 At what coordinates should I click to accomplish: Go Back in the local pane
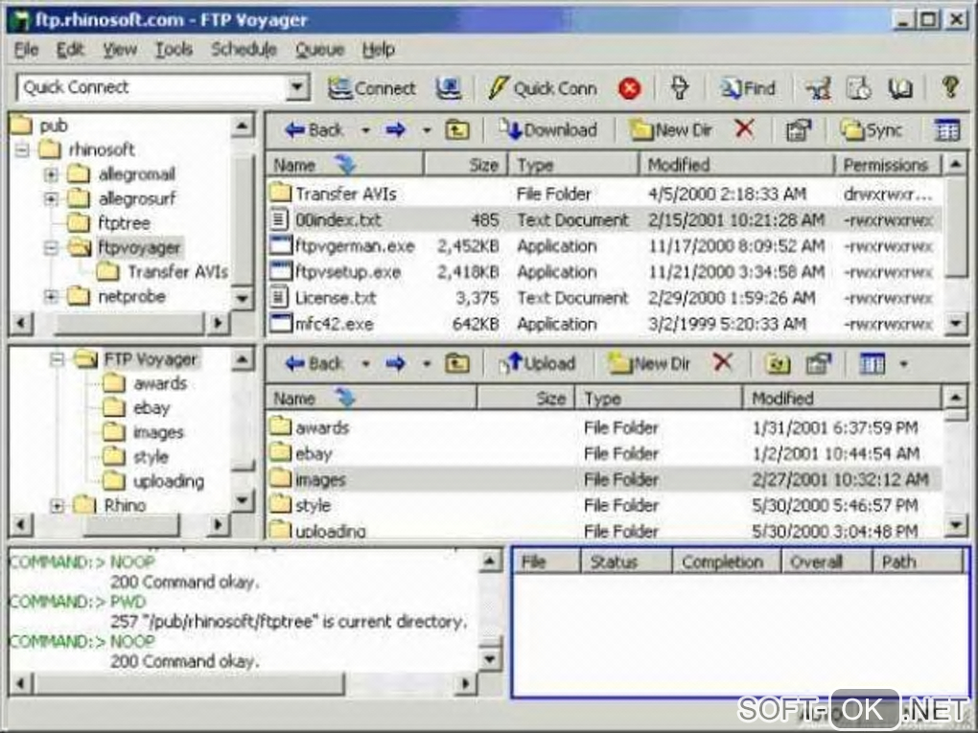[x=314, y=363]
